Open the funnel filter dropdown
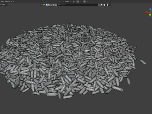The height and width of the screenshot is (114, 152). click(x=108, y=5)
